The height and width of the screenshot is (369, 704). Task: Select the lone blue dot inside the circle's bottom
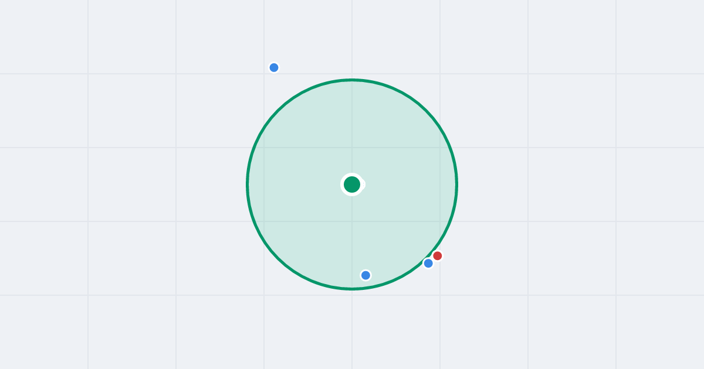coord(365,275)
